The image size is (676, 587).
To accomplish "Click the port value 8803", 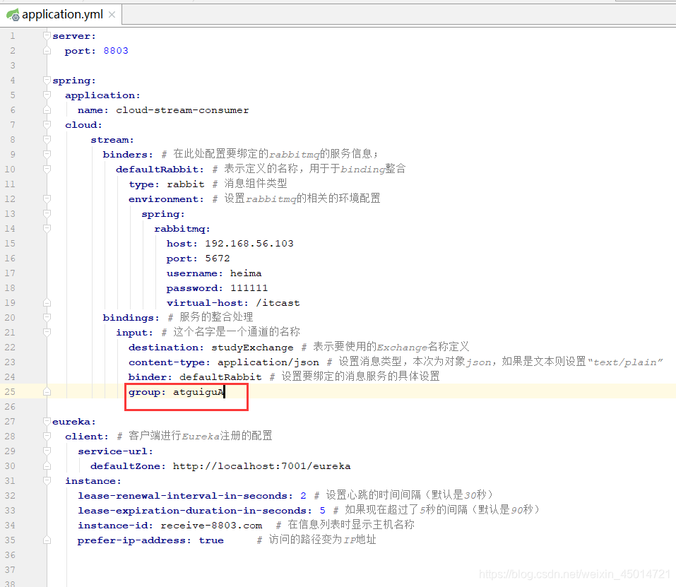I will pyautogui.click(x=116, y=51).
